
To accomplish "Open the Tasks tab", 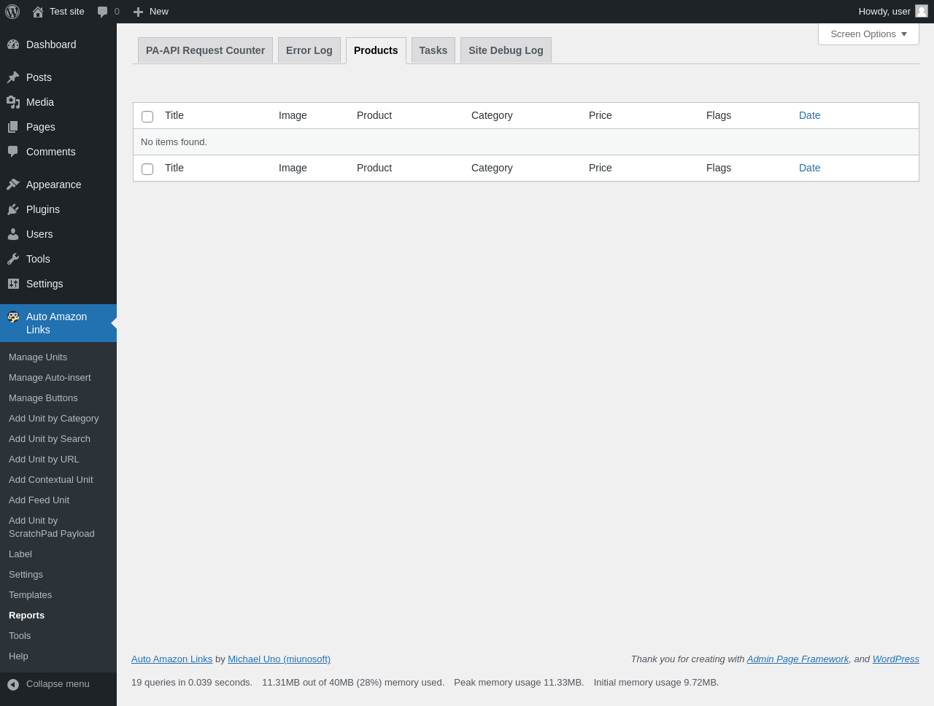I will 433,50.
